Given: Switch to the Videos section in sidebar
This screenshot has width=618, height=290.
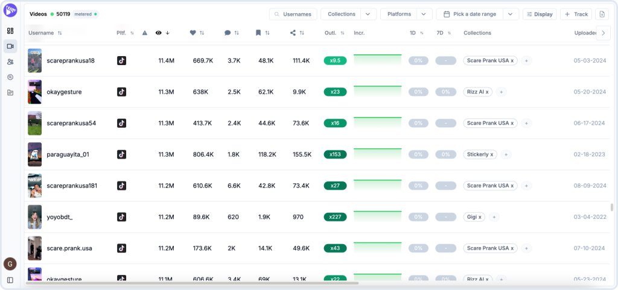Looking at the screenshot, I should [x=10, y=46].
